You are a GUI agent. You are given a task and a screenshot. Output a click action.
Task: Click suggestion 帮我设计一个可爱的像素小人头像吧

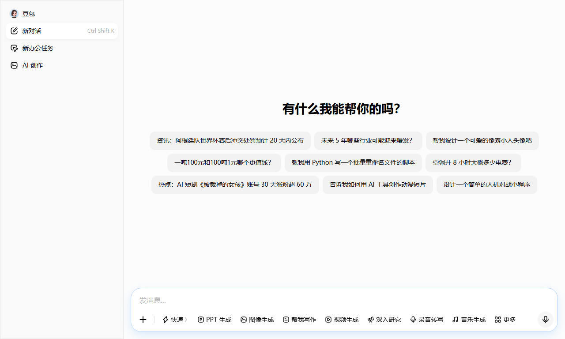pyautogui.click(x=482, y=141)
